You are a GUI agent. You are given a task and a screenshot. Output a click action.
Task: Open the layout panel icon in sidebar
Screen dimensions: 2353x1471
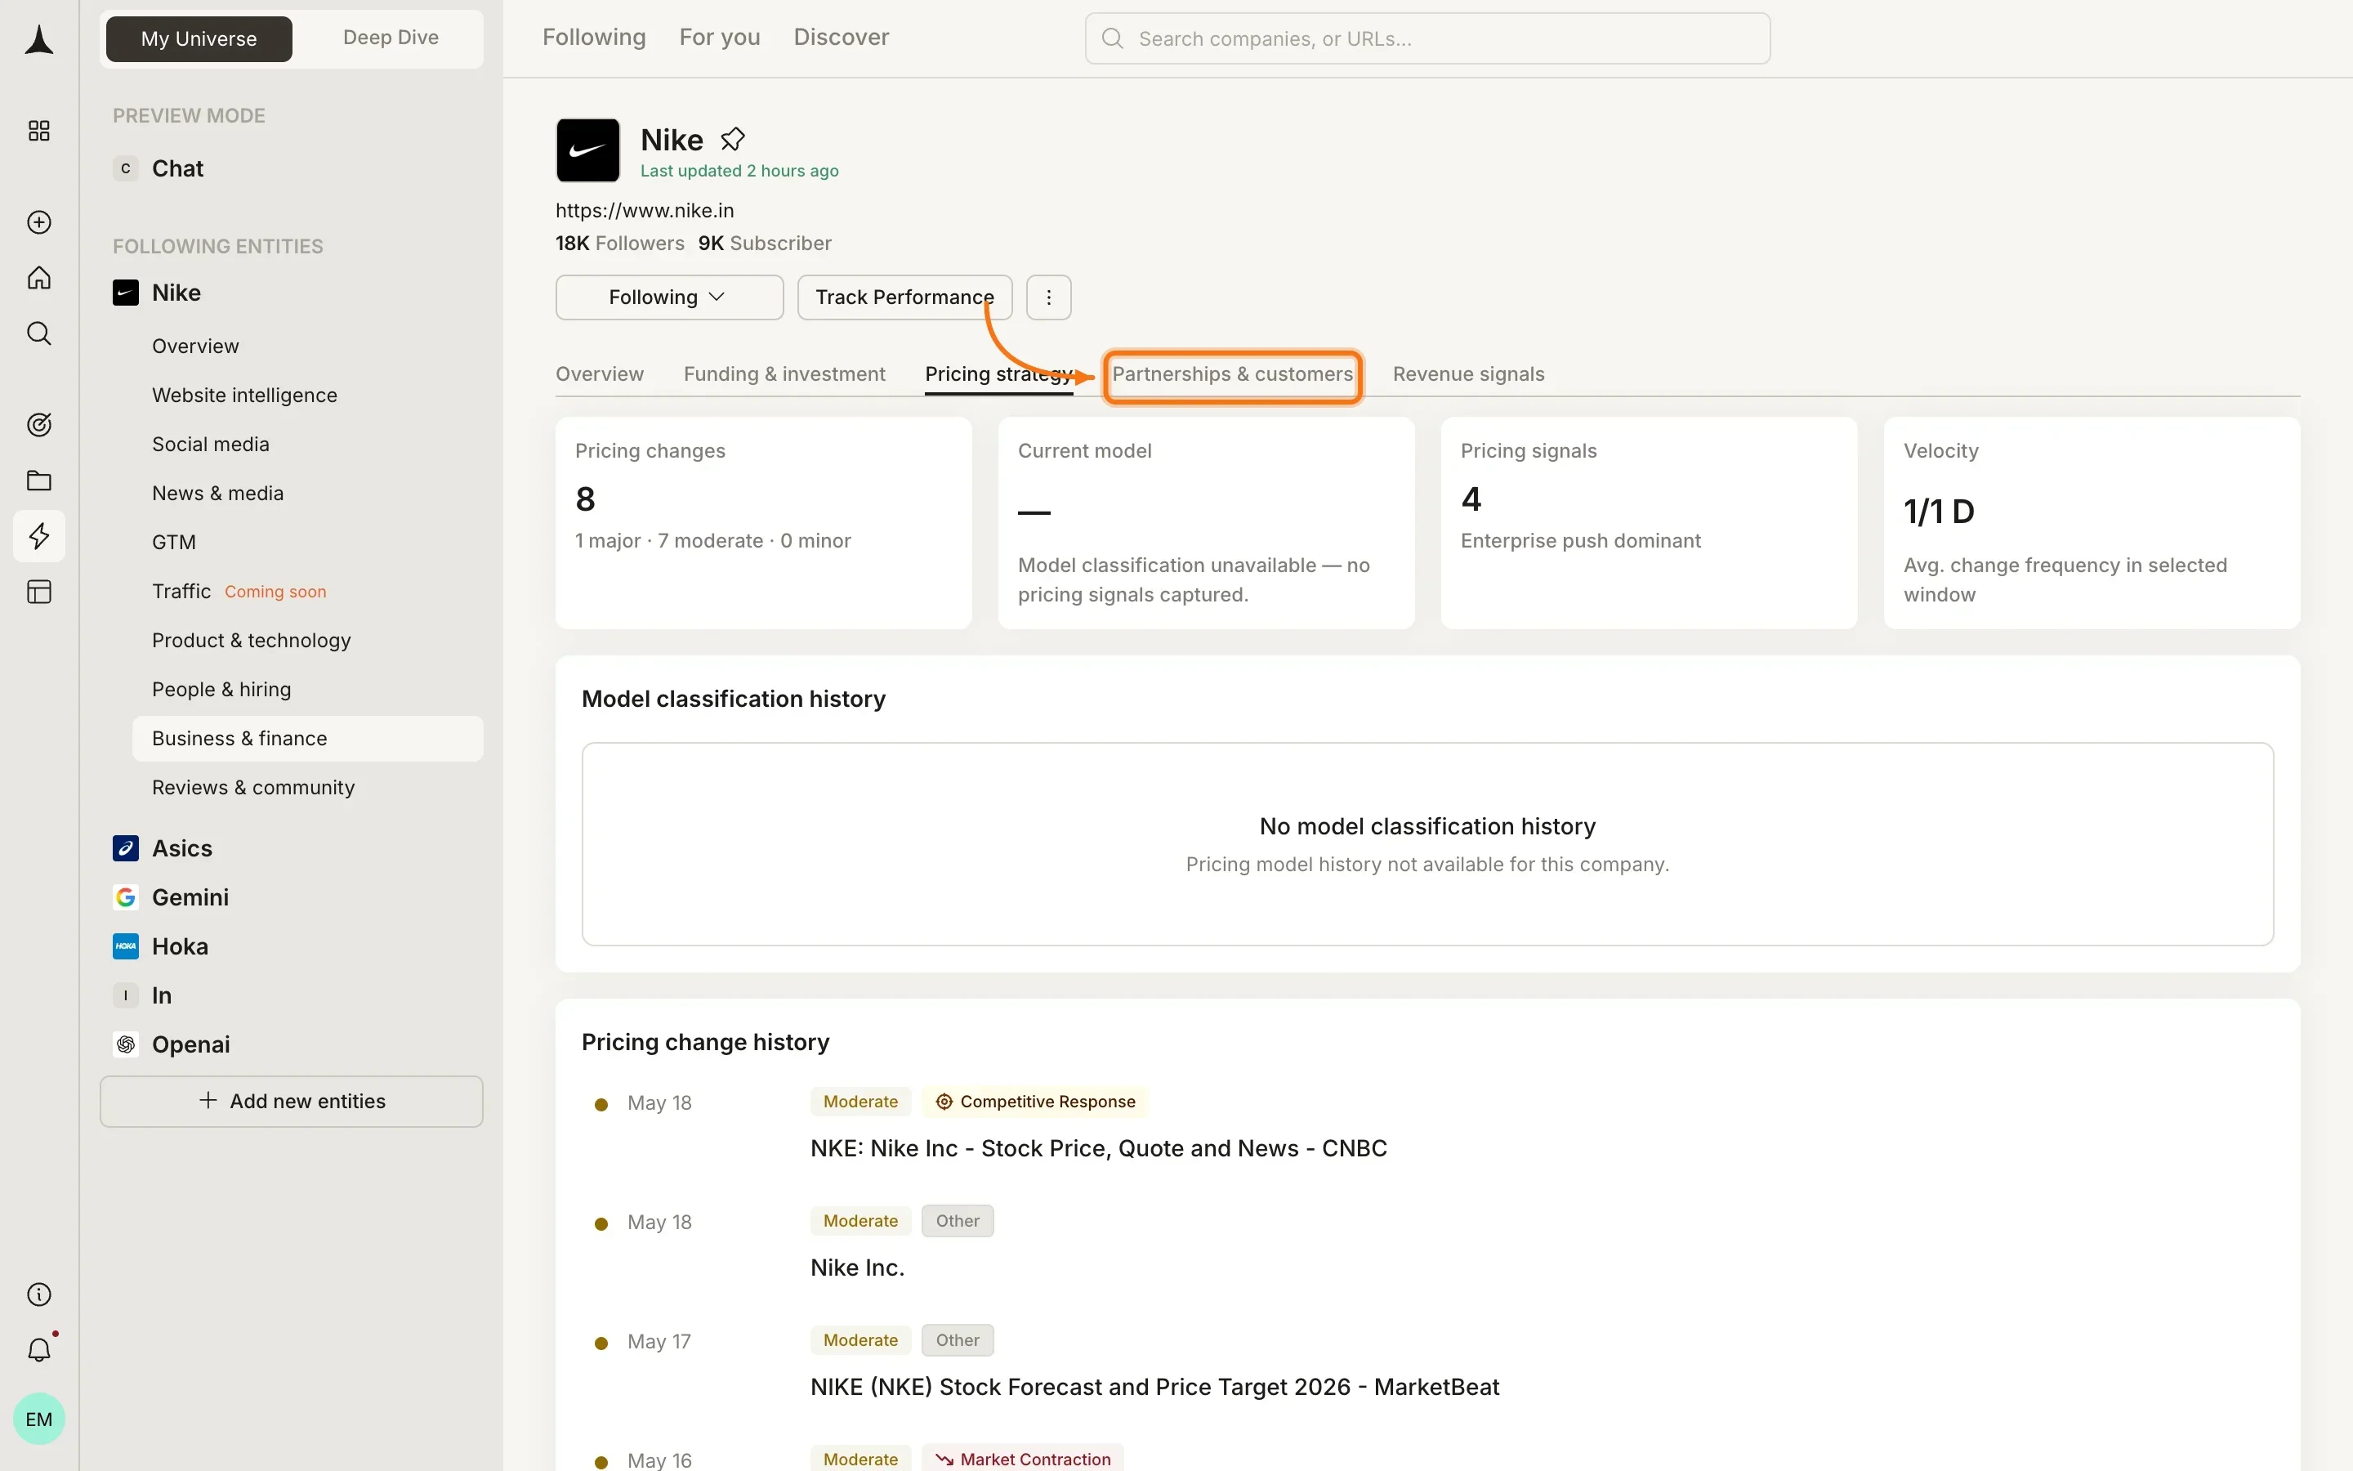click(39, 592)
